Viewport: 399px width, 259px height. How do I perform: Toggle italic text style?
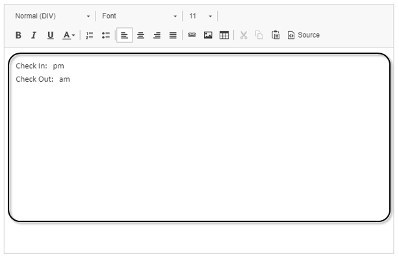pyautogui.click(x=34, y=35)
